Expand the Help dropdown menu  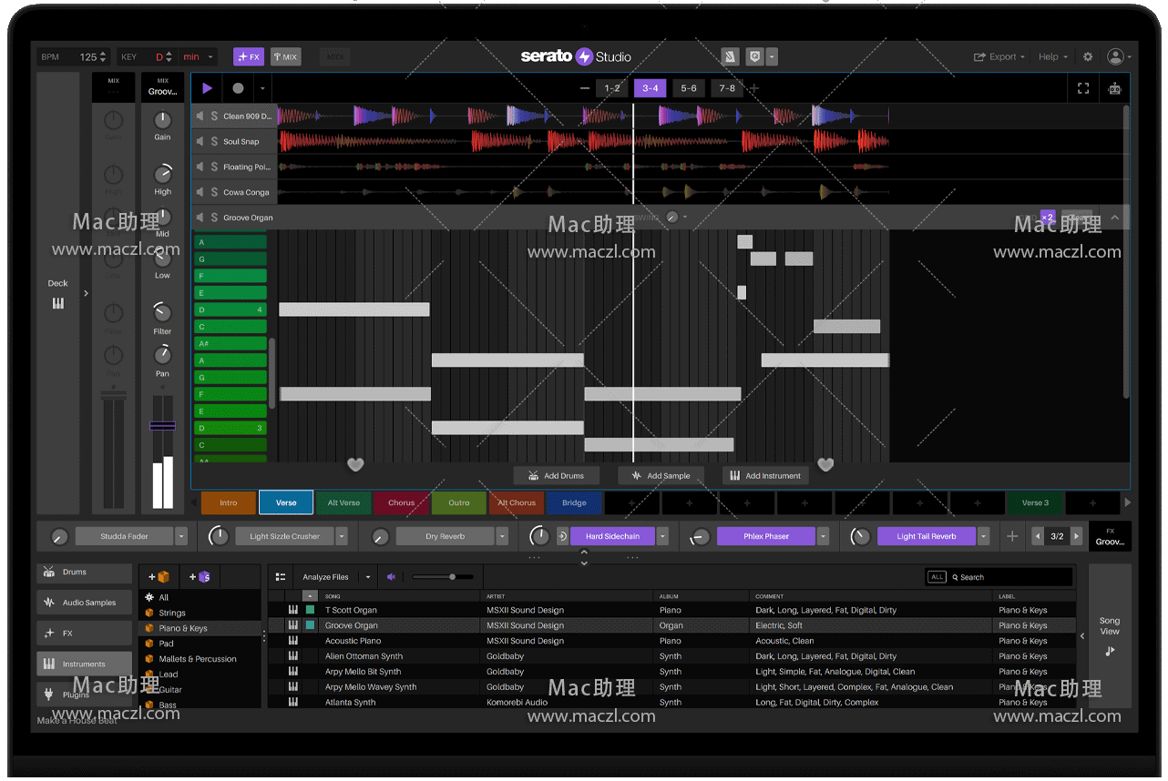[1053, 56]
